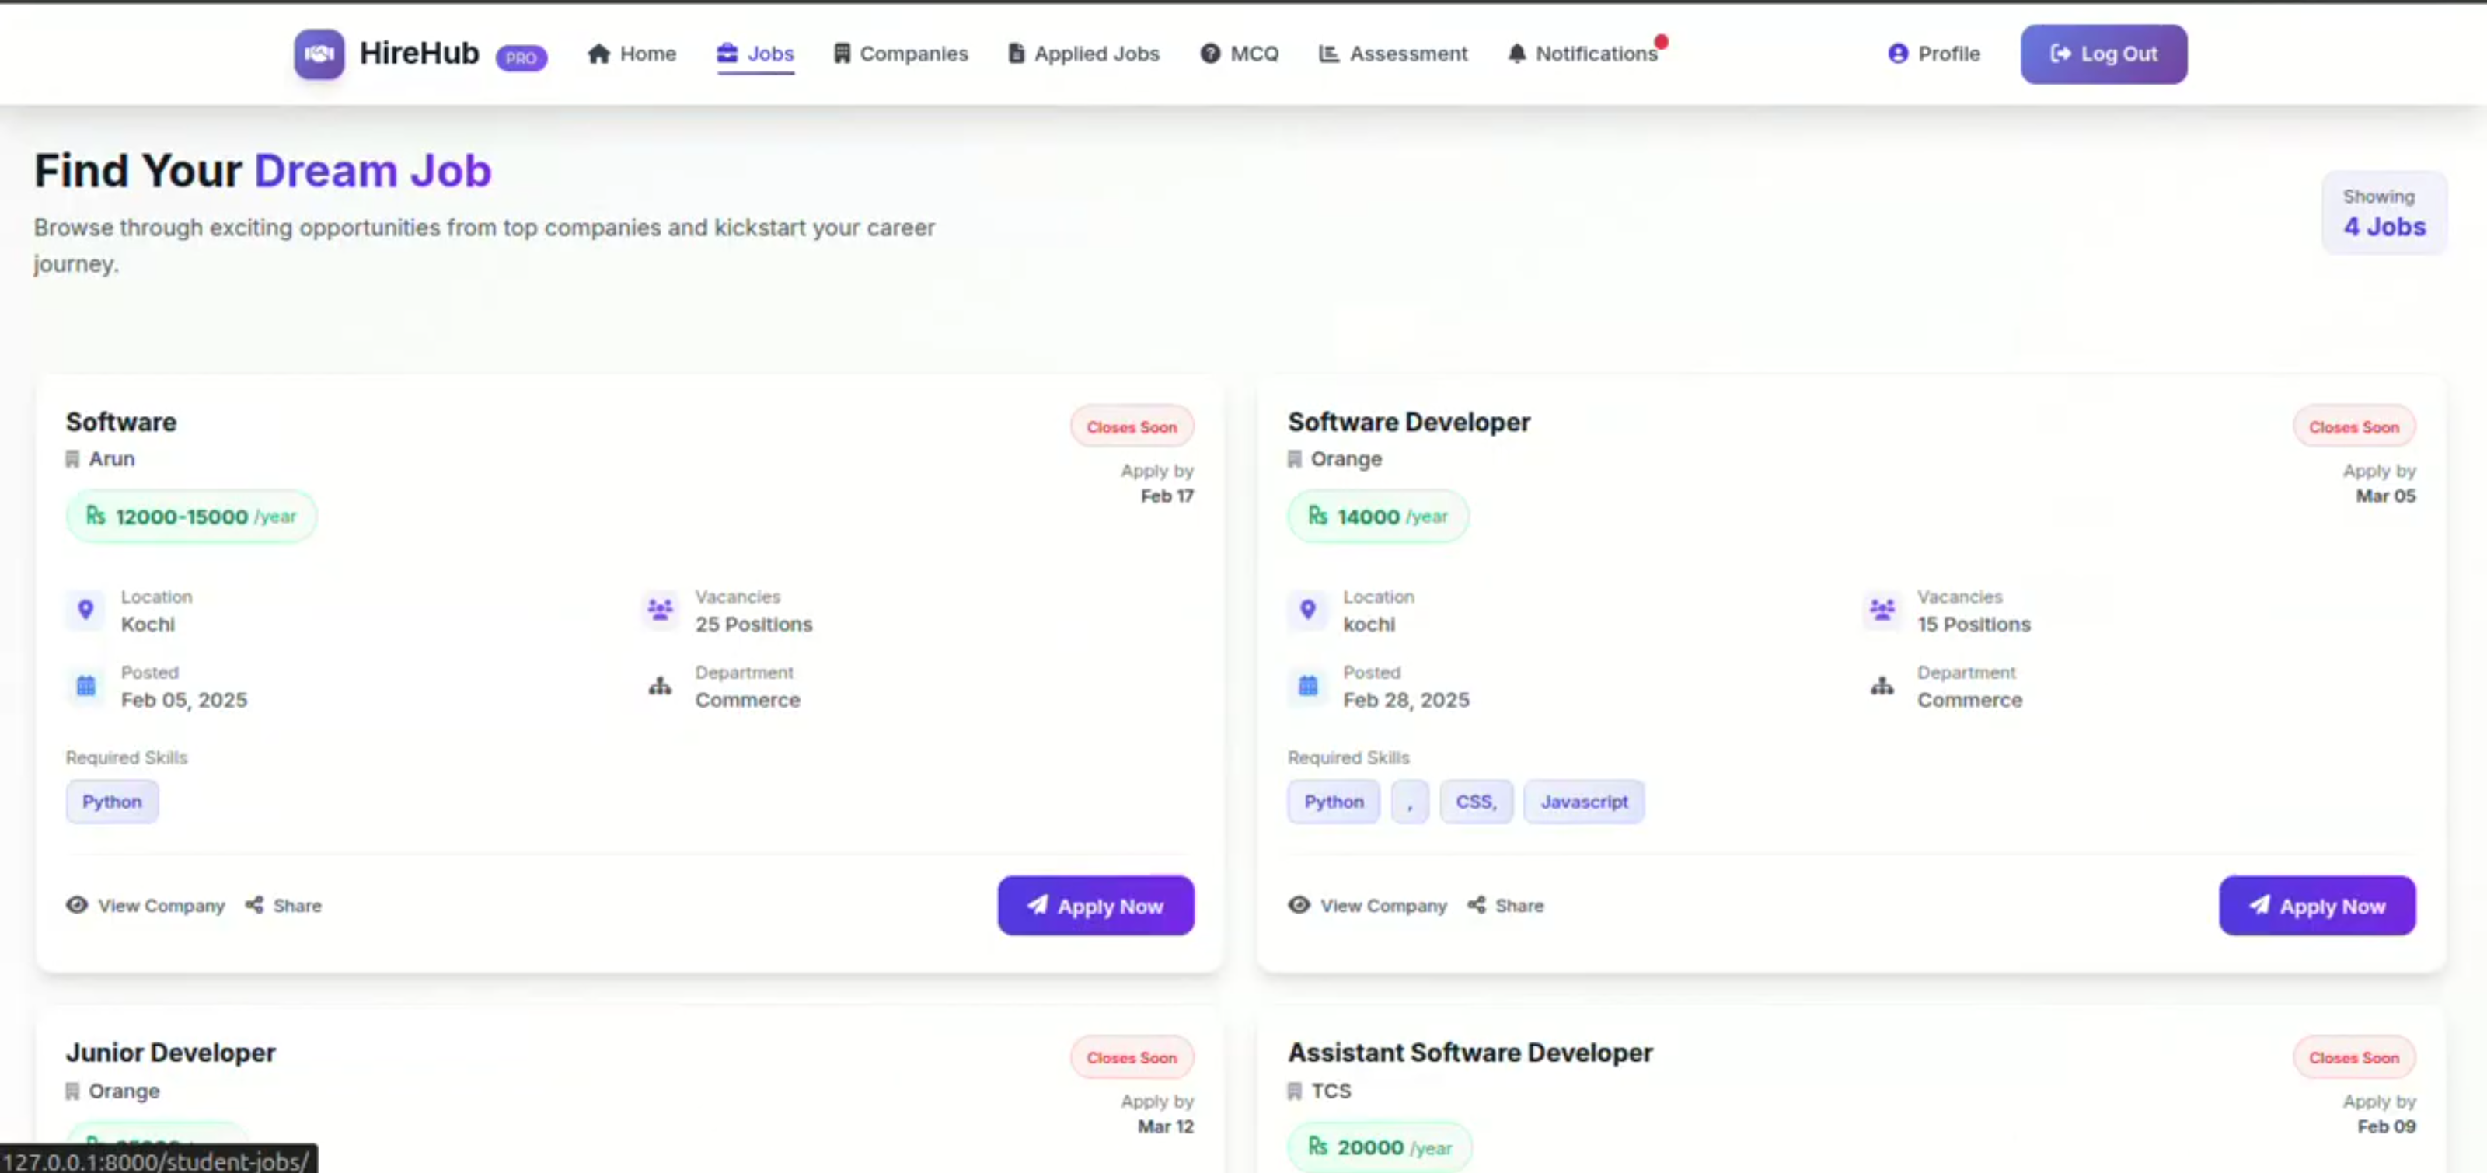Image resolution: width=2487 pixels, height=1173 pixels.
Task: Click the Javascript skill tag
Action: click(1585, 802)
